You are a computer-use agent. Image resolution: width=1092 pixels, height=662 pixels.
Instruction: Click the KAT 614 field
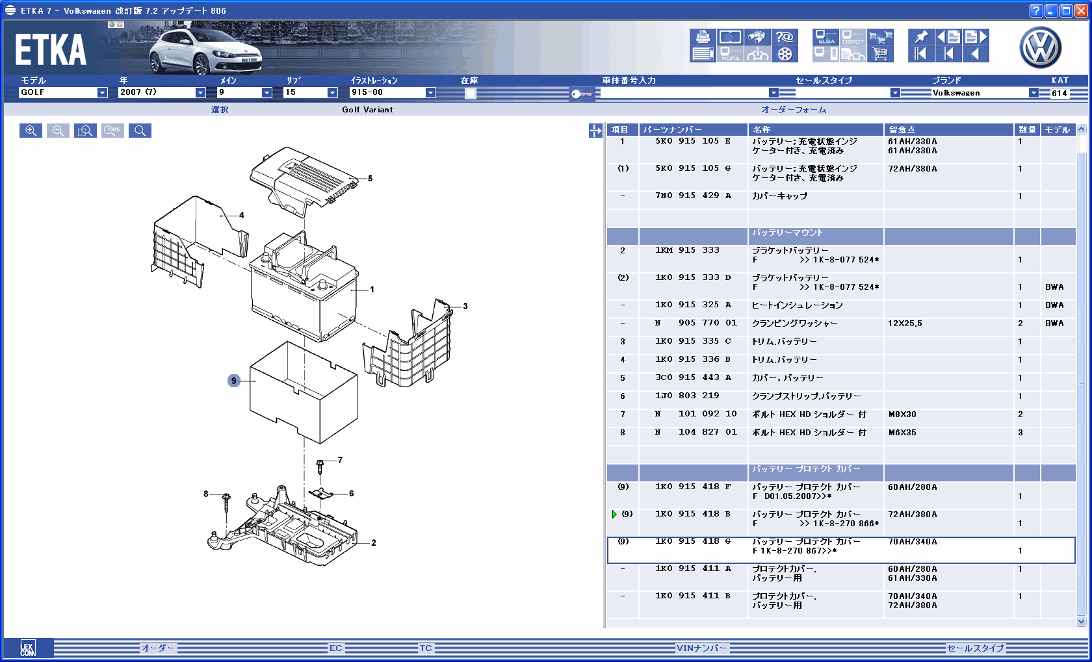click(x=1059, y=93)
